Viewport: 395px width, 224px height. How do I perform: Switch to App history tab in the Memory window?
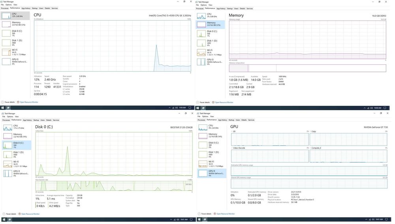pyautogui.click(x=221, y=8)
